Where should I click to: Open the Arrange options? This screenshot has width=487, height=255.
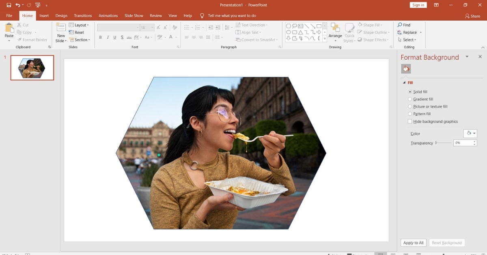point(335,32)
